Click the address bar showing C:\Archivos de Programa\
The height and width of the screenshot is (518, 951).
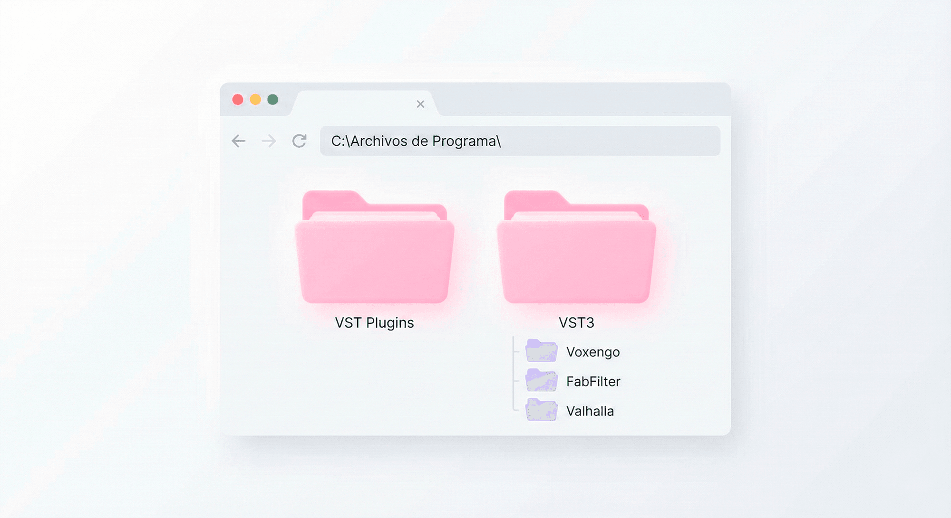click(x=520, y=141)
